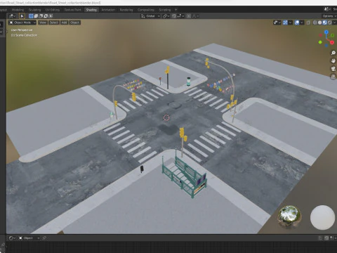Go to the Compositing workspace tab

point(146,10)
